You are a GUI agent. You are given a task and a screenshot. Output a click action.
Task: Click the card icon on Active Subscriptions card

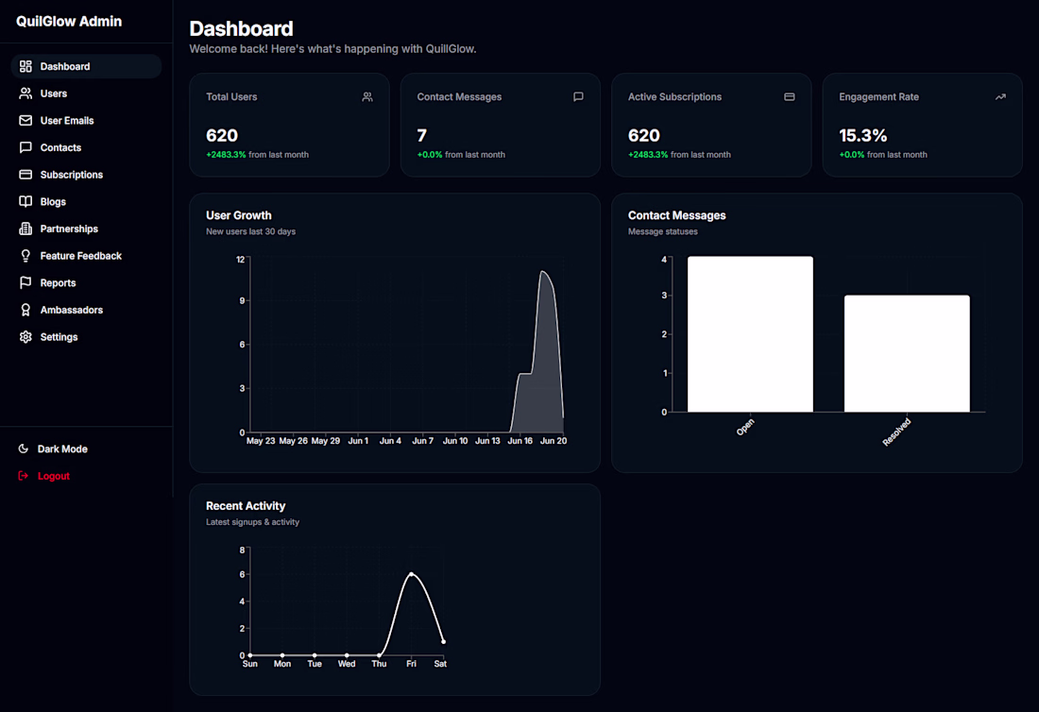coord(790,96)
